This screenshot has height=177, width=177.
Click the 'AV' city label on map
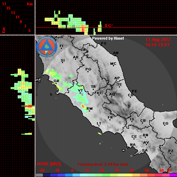click(146, 143)
